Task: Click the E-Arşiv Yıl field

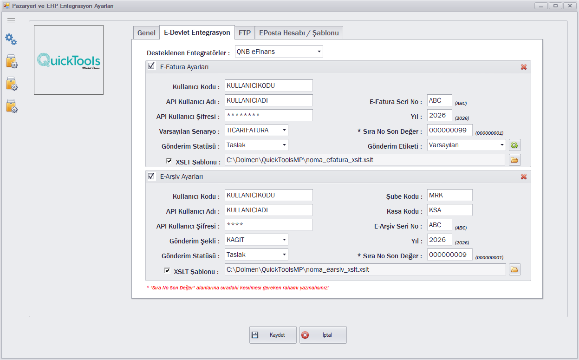Action: [x=440, y=240]
